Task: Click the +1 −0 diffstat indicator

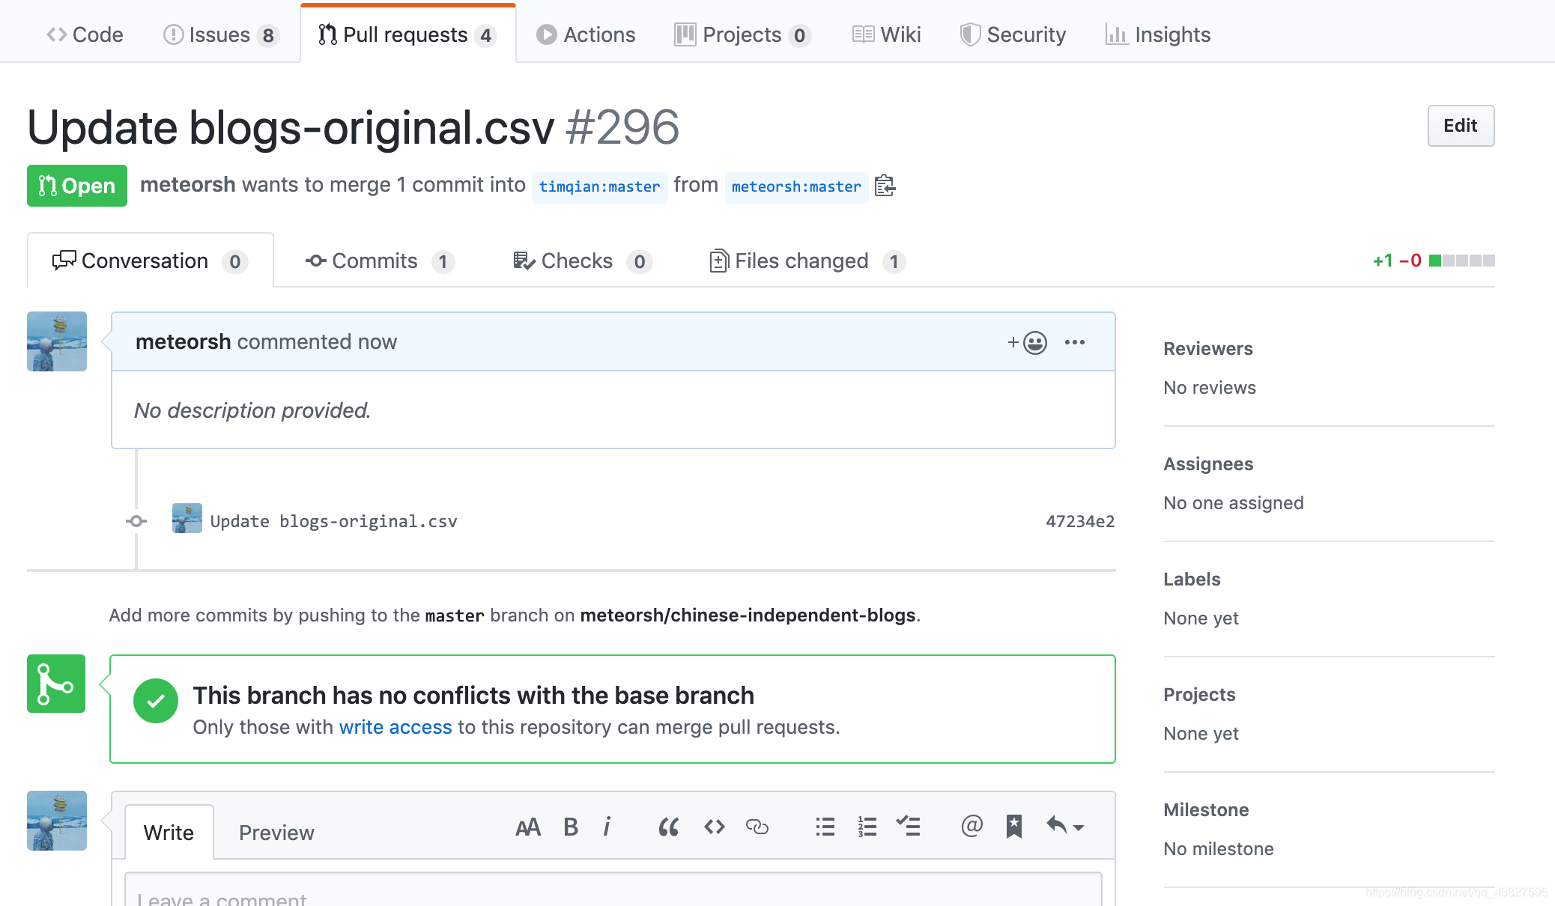Action: (x=1433, y=261)
